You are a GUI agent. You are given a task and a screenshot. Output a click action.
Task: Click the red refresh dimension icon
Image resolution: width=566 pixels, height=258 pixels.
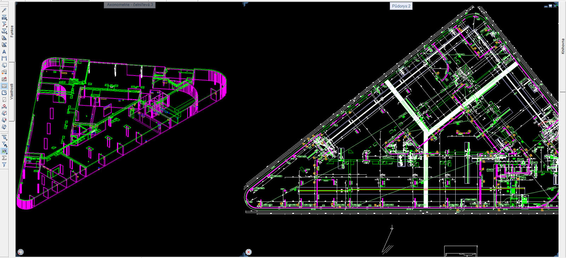coord(4,107)
